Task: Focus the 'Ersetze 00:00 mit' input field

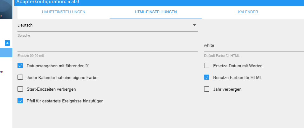Action: point(107,46)
